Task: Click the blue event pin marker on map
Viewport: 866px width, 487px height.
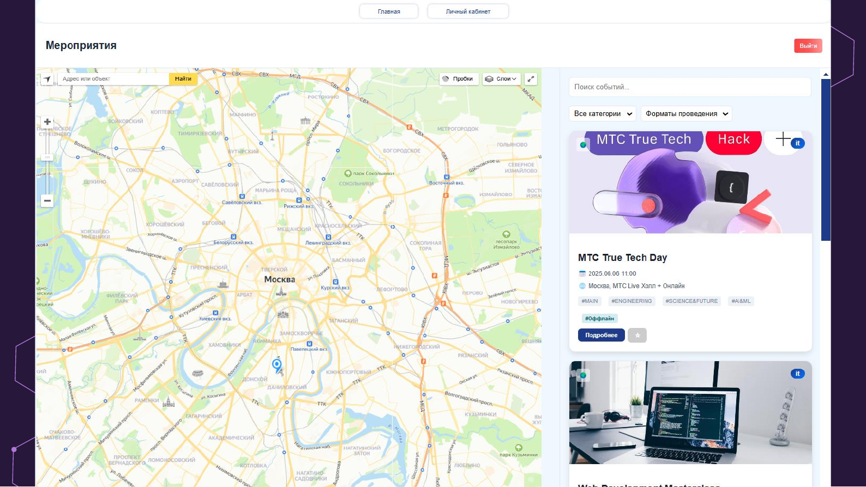Action: pos(277,365)
